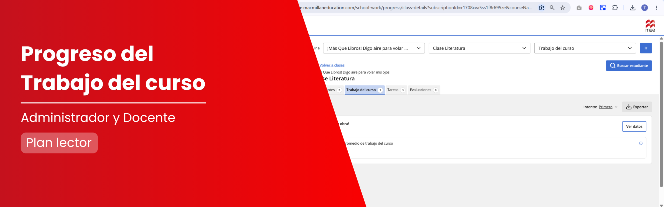Open the Clase Literatura dropdown

479,48
